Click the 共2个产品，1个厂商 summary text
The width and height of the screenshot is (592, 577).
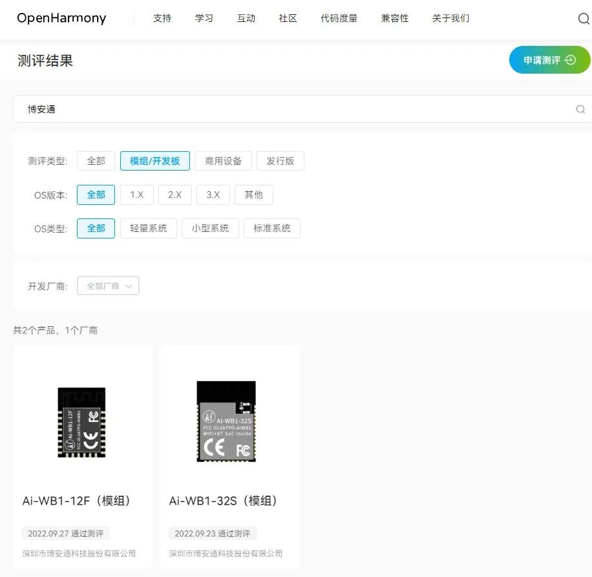[x=56, y=331]
